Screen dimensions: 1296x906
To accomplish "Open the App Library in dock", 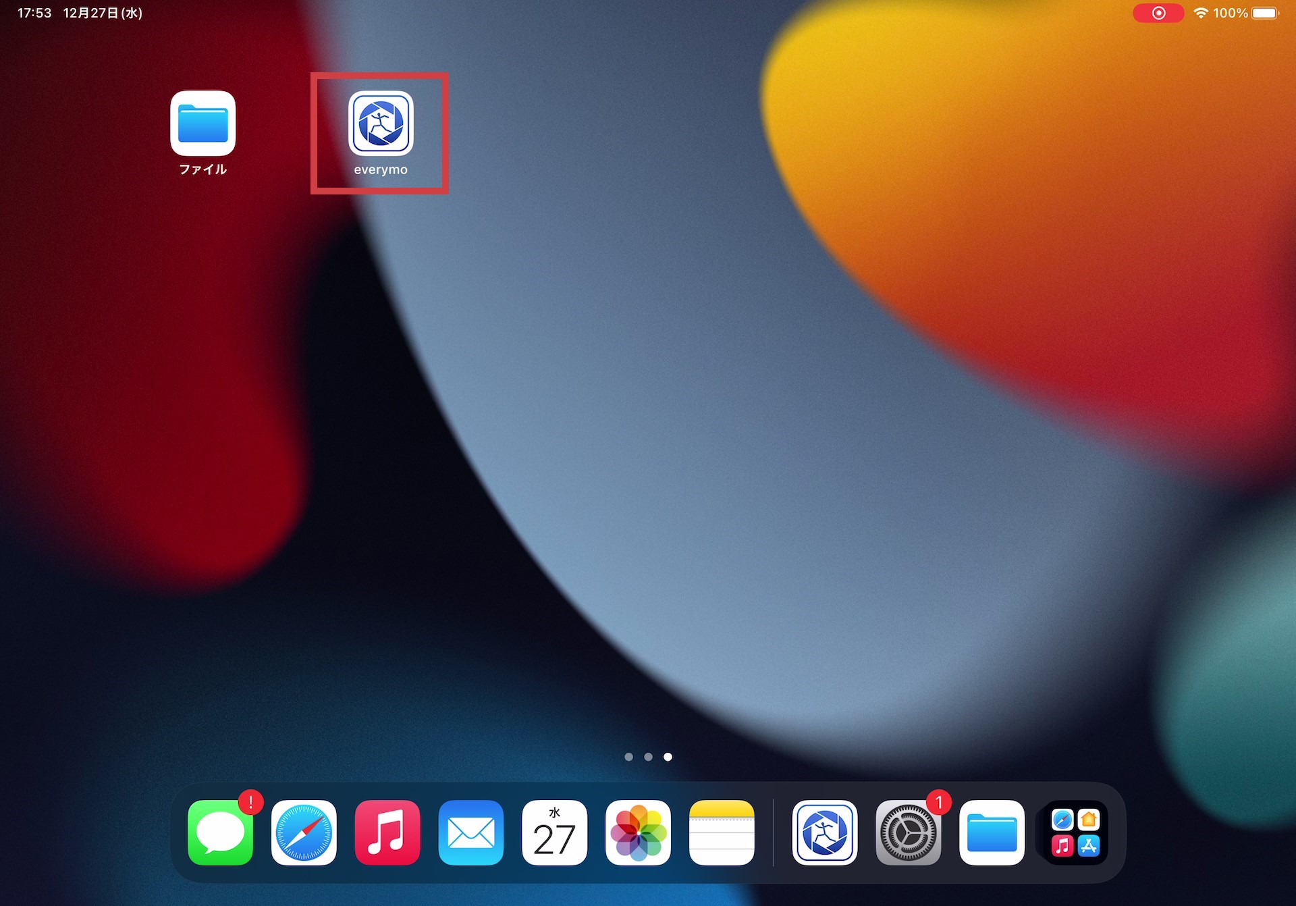I will tap(1075, 832).
